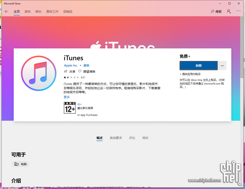This screenshot has width=245, height=189.
Task: Open the 娱乐 tab
Action: click(38, 12)
